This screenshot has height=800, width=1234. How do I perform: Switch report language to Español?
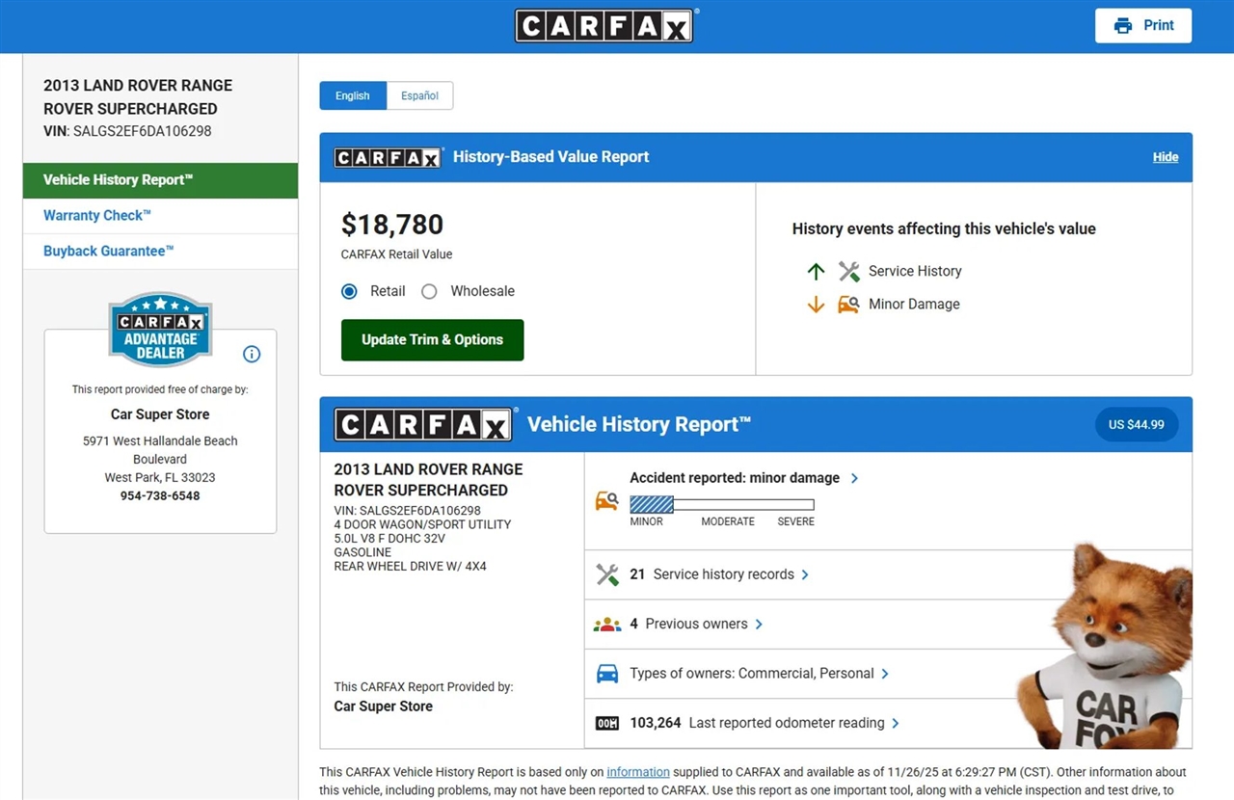tap(419, 95)
